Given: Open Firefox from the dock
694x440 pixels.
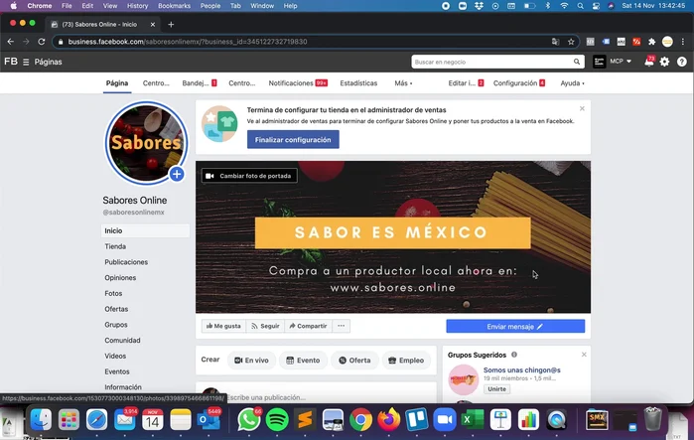Looking at the screenshot, I should click(x=388, y=419).
